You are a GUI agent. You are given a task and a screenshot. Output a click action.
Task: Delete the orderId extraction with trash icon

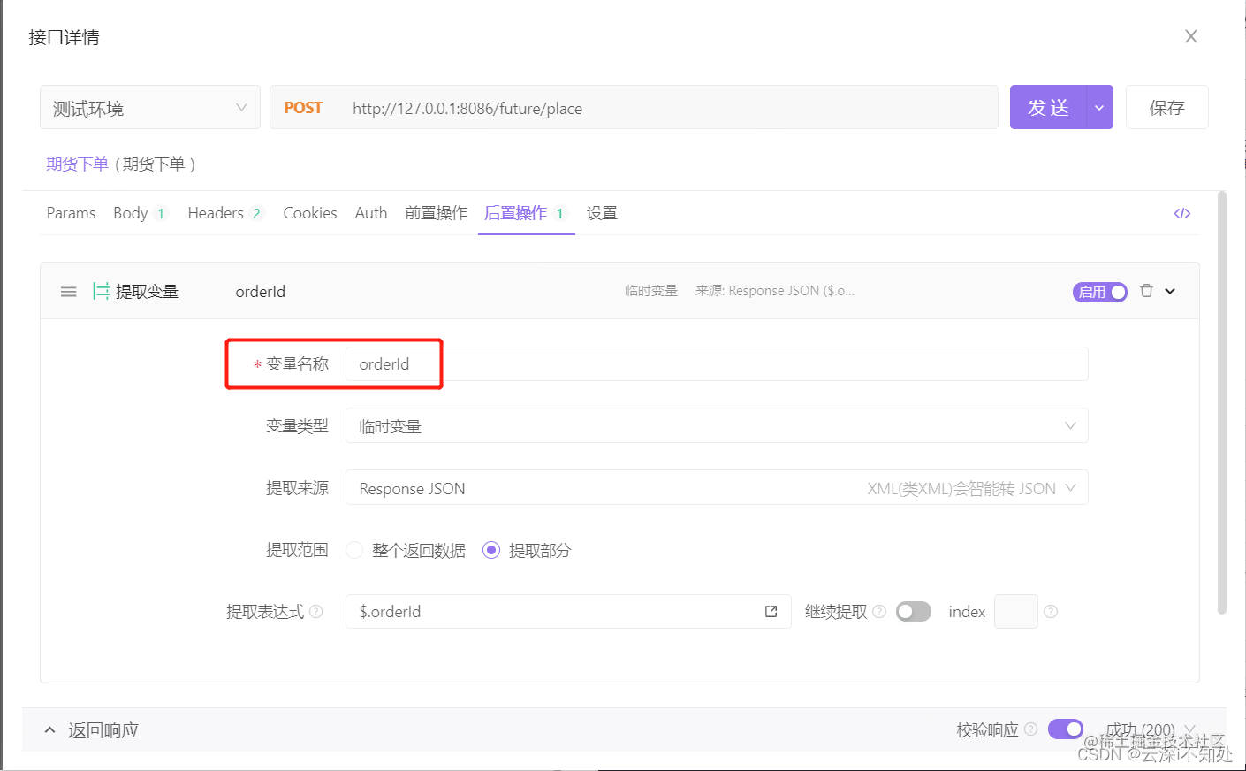[x=1146, y=291]
